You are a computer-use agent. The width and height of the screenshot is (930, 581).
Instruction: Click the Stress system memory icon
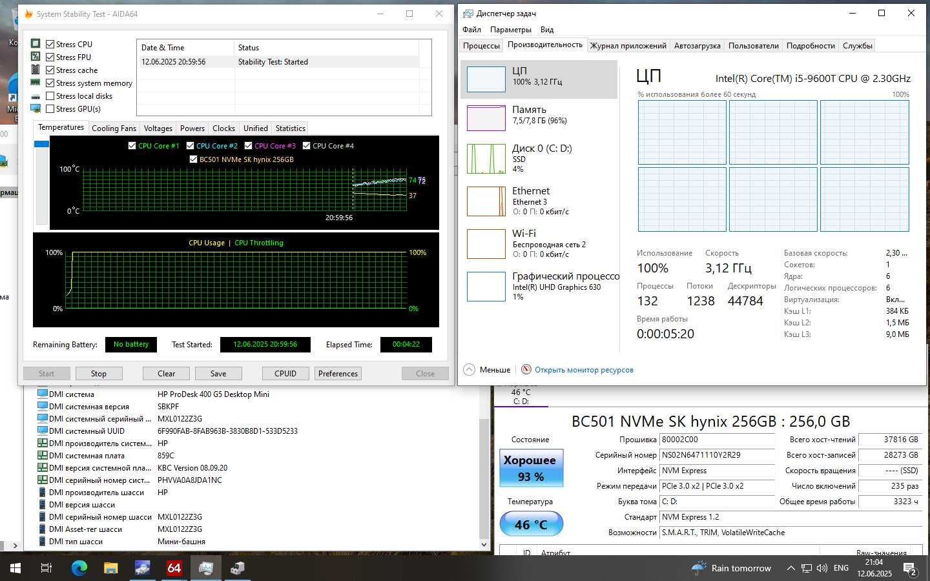point(36,83)
